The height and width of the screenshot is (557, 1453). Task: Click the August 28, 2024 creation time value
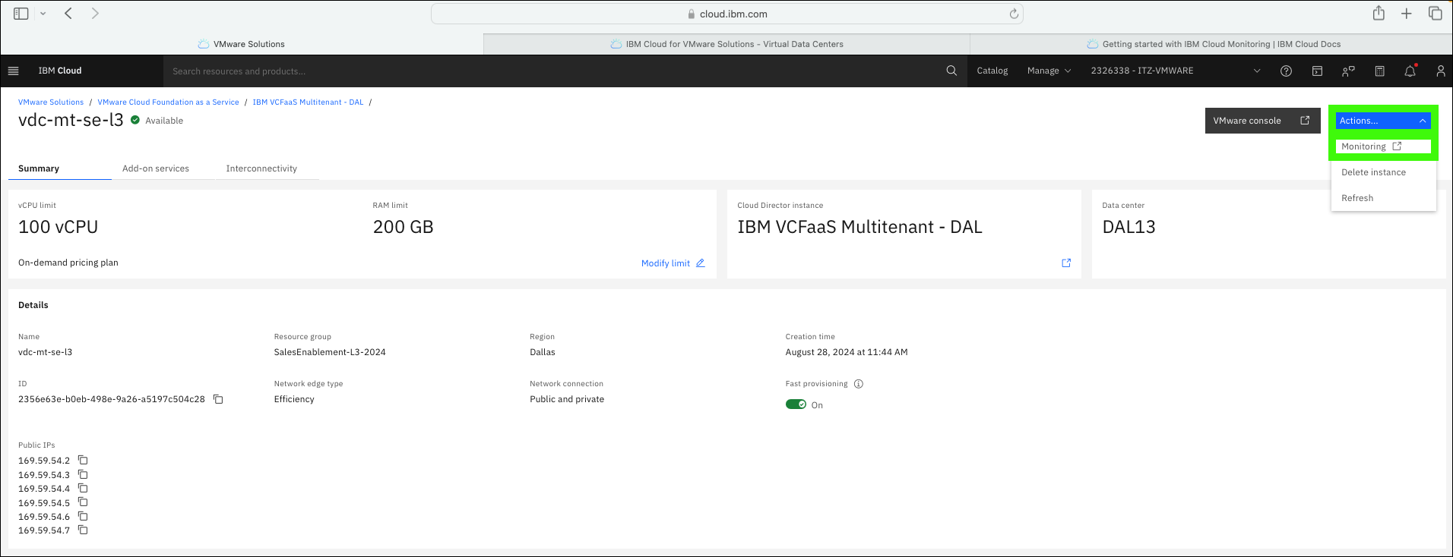coord(847,352)
